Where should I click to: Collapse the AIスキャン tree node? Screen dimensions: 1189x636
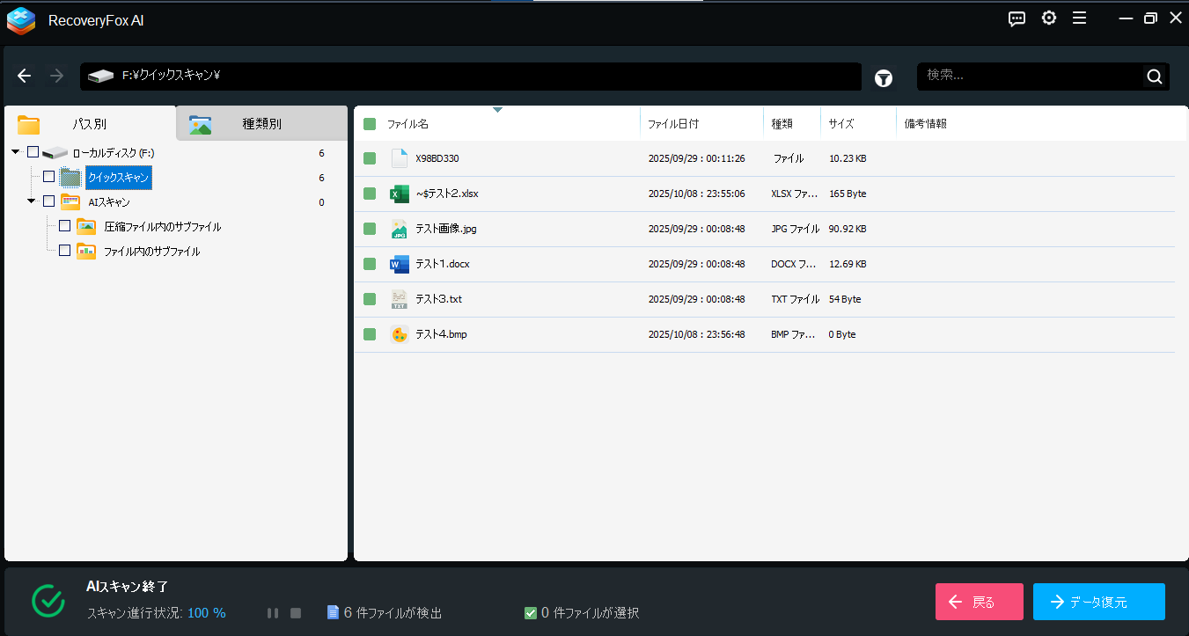[32, 201]
